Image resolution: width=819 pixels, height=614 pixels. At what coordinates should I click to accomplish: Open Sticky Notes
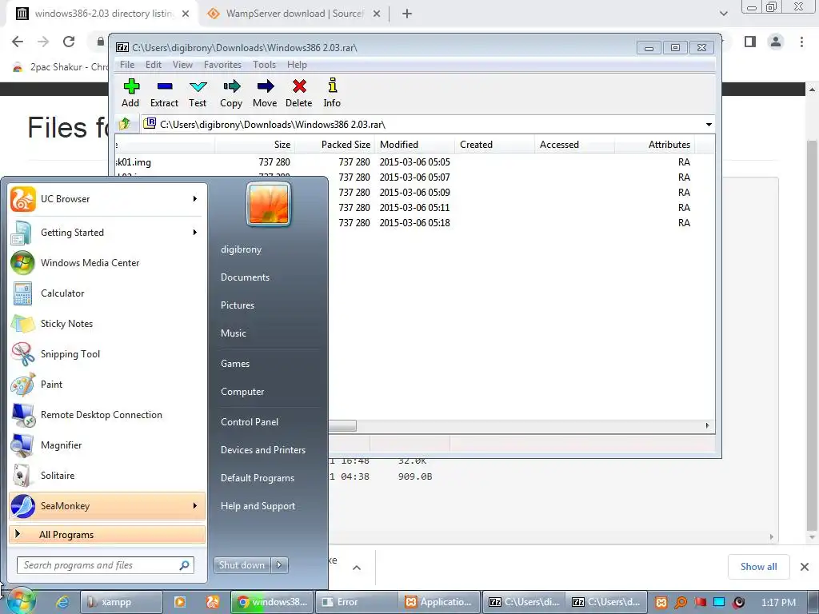point(107,324)
